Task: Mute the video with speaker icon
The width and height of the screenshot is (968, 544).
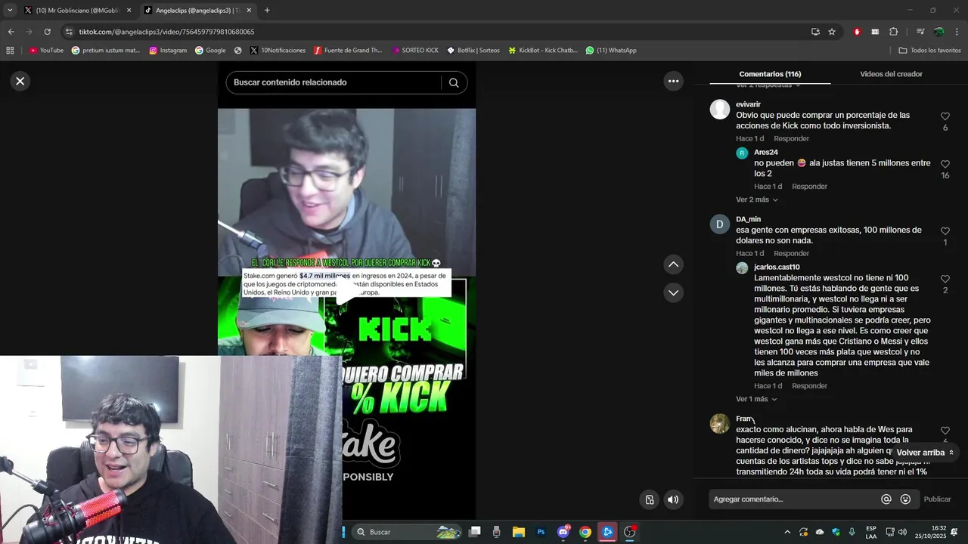Action: point(673,499)
